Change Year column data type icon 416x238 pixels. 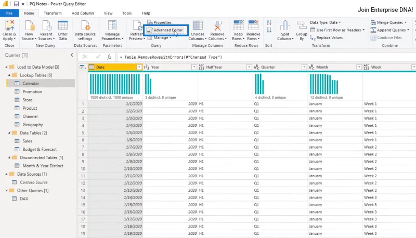click(x=147, y=68)
